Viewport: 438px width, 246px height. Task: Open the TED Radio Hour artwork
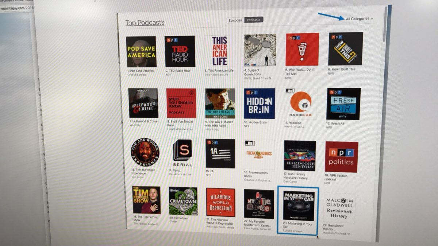tap(180, 51)
